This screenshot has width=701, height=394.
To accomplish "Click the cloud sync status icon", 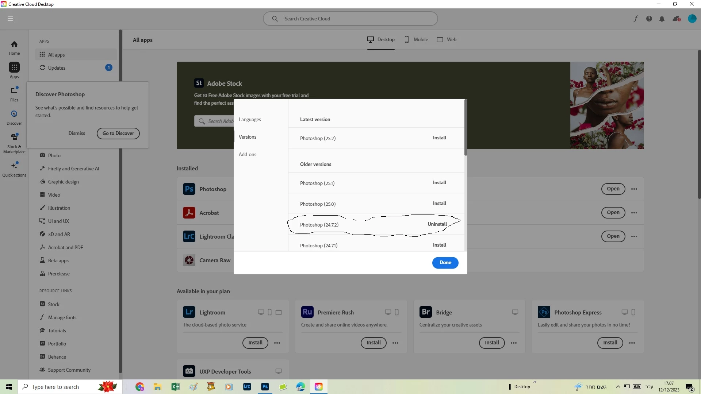I will point(676,19).
